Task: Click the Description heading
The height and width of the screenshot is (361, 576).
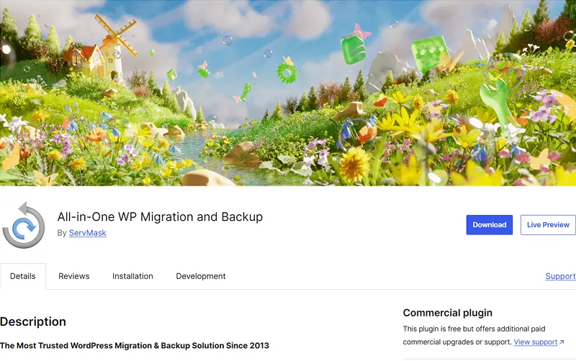Action: coord(33,321)
